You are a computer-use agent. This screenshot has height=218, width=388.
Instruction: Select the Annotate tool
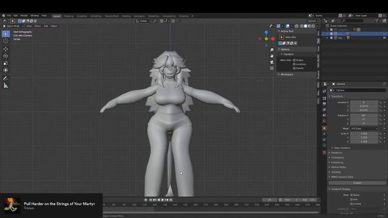pyautogui.click(x=5, y=78)
